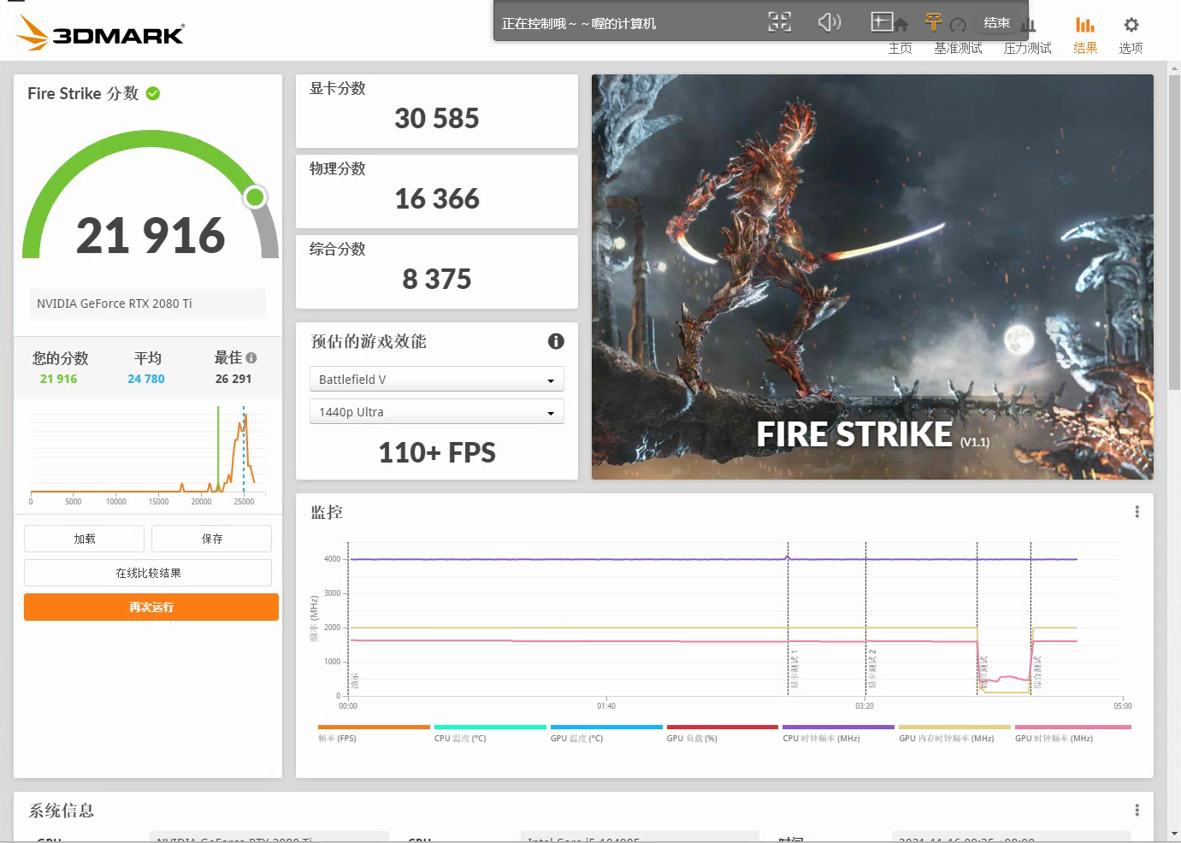Image resolution: width=1181 pixels, height=843 pixels.
Task: Click the orange 再次运行 run again button
Action: click(151, 607)
